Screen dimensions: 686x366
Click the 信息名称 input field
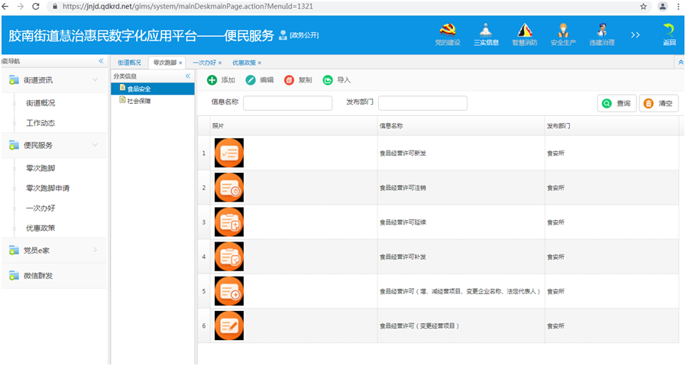pos(287,103)
